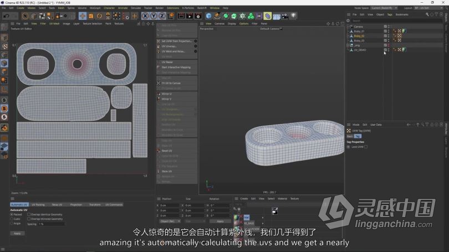Select the Rotate tool
This screenshot has width=449, height=252.
click(x=99, y=16)
